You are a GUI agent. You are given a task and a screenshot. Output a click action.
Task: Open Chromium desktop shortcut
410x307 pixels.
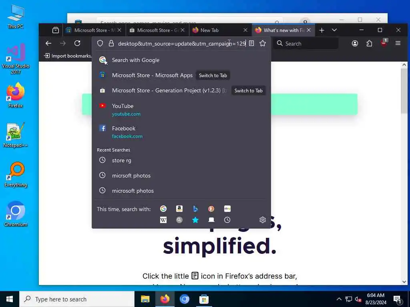click(x=16, y=214)
